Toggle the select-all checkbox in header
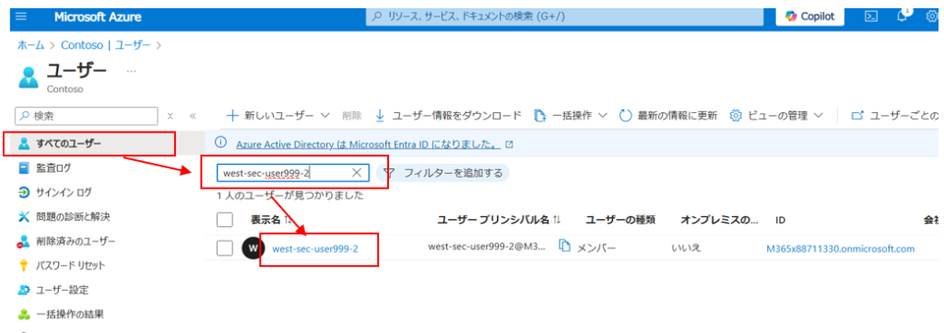 pyautogui.click(x=224, y=220)
